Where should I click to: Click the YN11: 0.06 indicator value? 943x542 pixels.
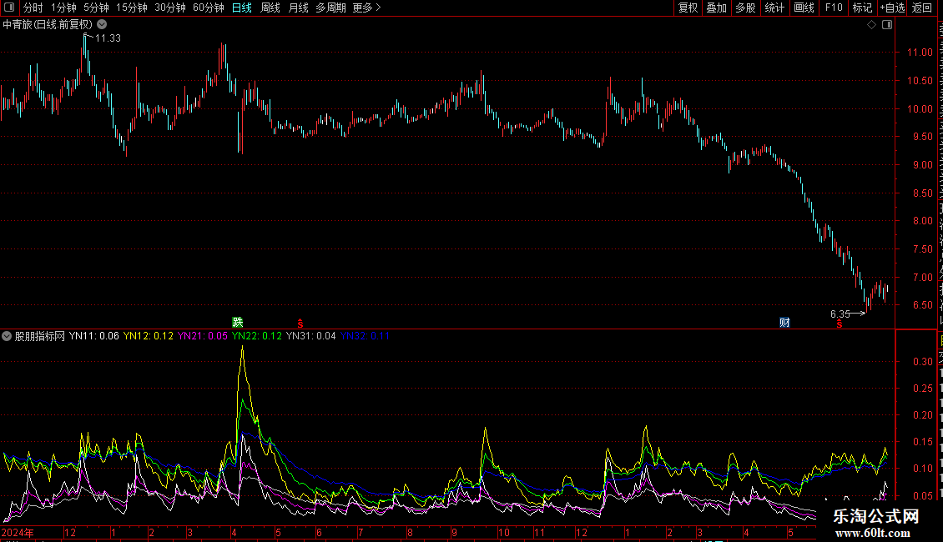click(93, 336)
